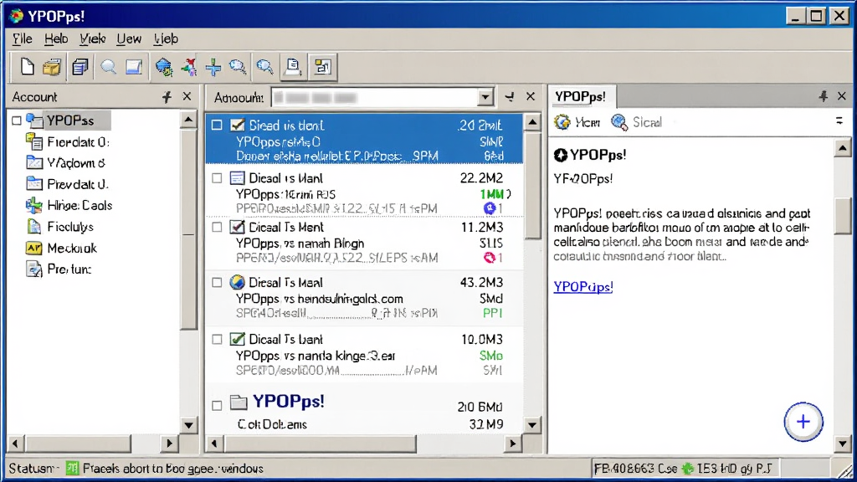
Task: Click inside the blurred account field
Action: point(374,97)
